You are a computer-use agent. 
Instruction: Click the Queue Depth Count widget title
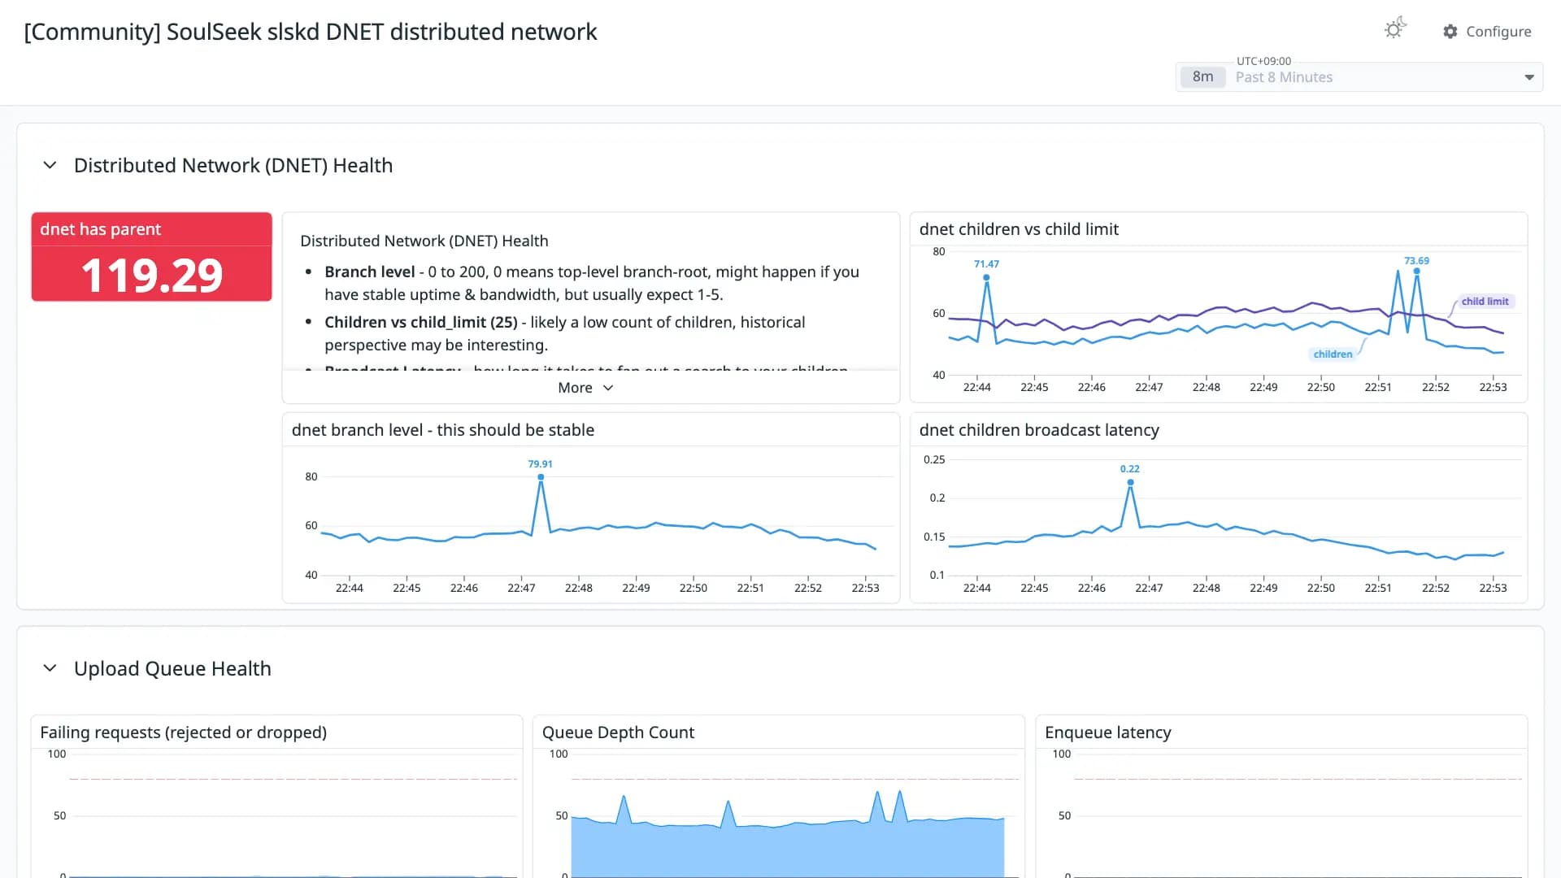(618, 732)
